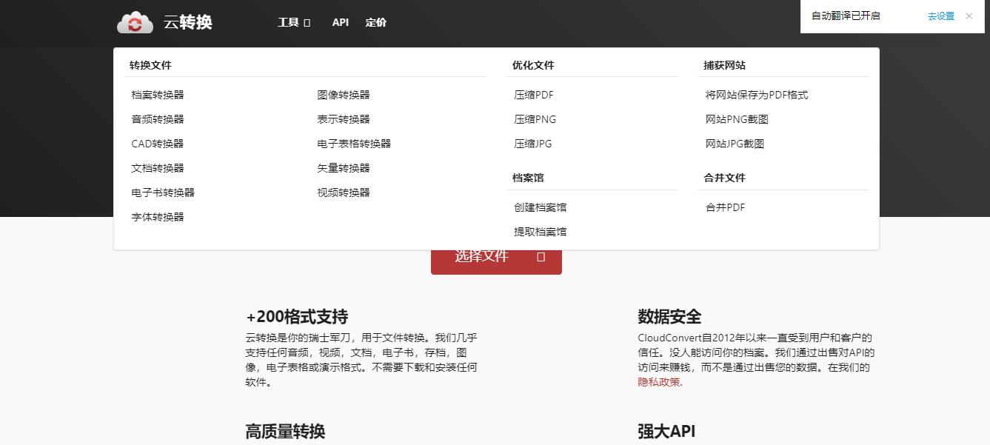Expand the file source dropdown next to 选择文件
The image size is (990, 445).
[541, 256]
